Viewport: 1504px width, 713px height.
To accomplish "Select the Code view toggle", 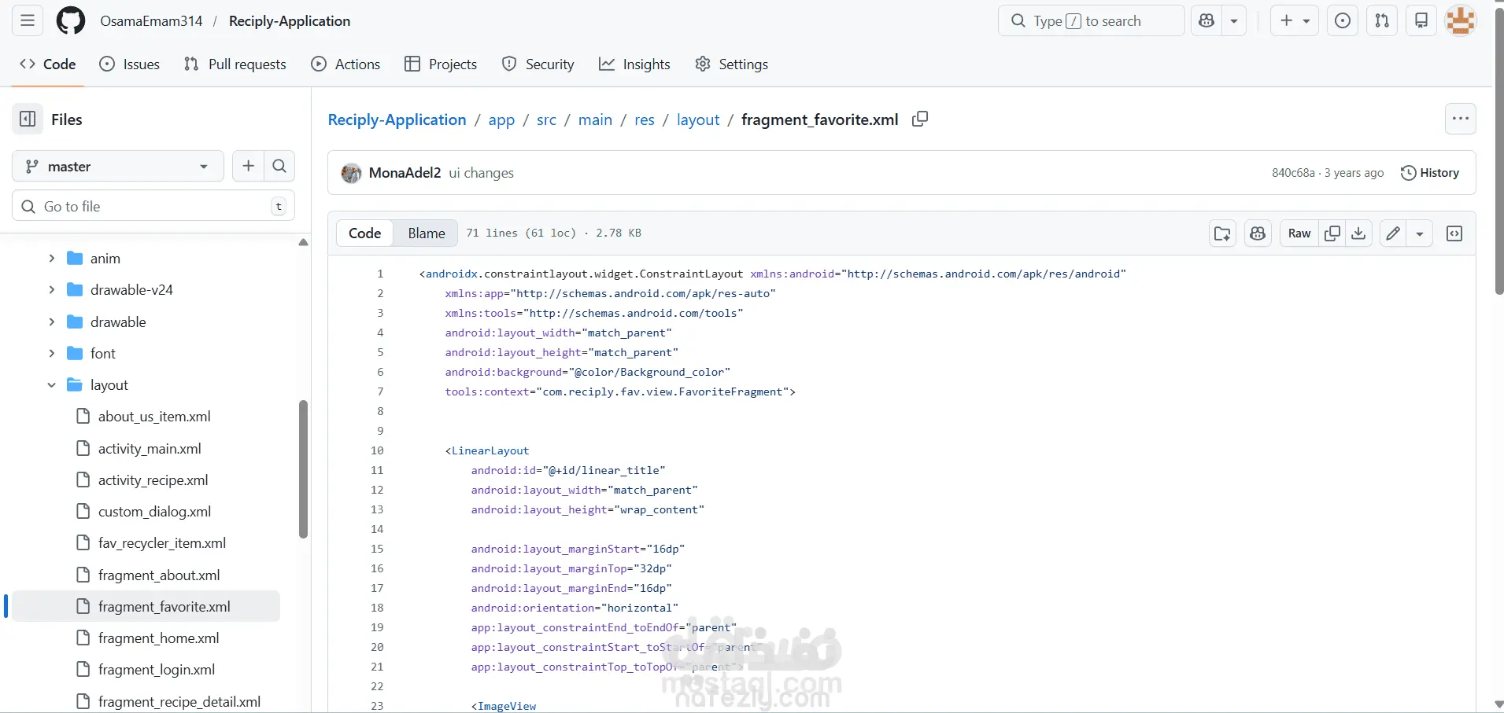I will click(365, 233).
